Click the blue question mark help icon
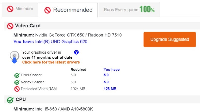The height and width of the screenshot is (112, 200). 76,52
